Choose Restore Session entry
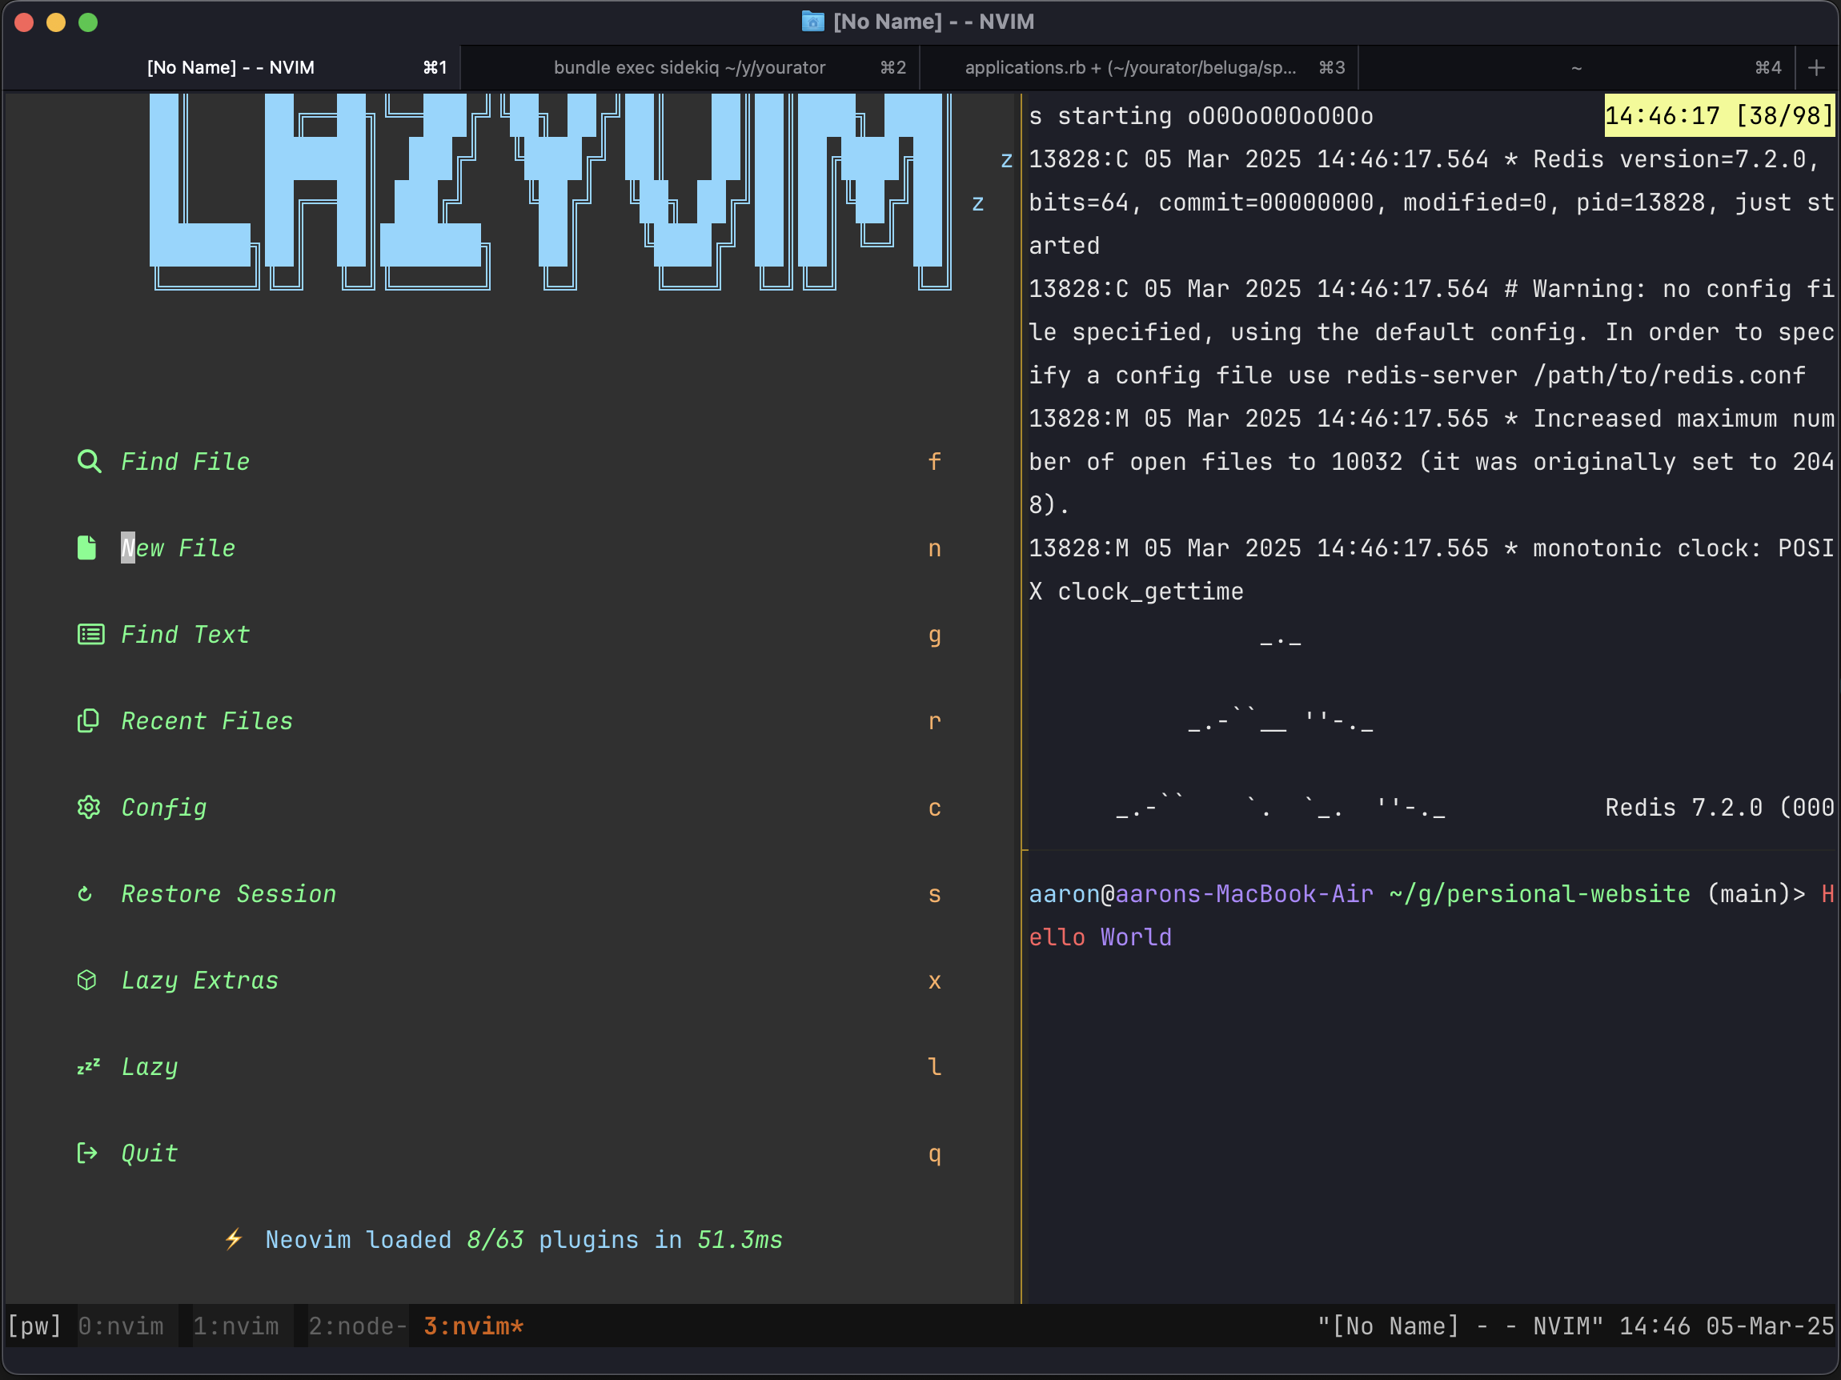This screenshot has height=1380, width=1841. tap(508, 894)
